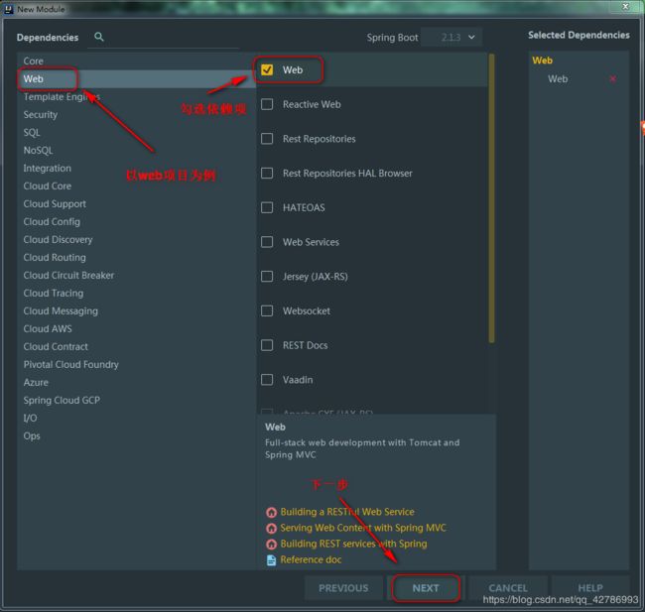Select the Core category
This screenshot has height=612, width=645.
tap(137, 61)
